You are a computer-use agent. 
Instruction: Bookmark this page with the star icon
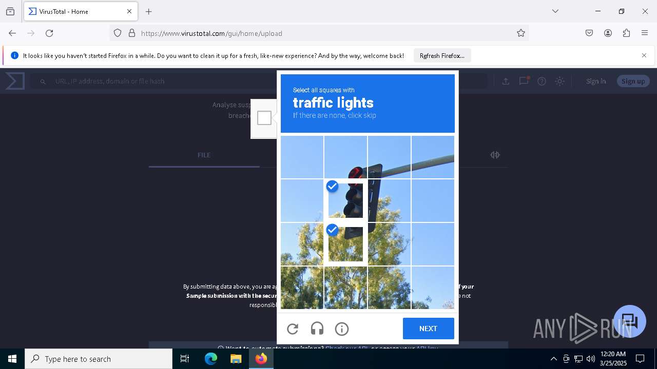tap(521, 33)
